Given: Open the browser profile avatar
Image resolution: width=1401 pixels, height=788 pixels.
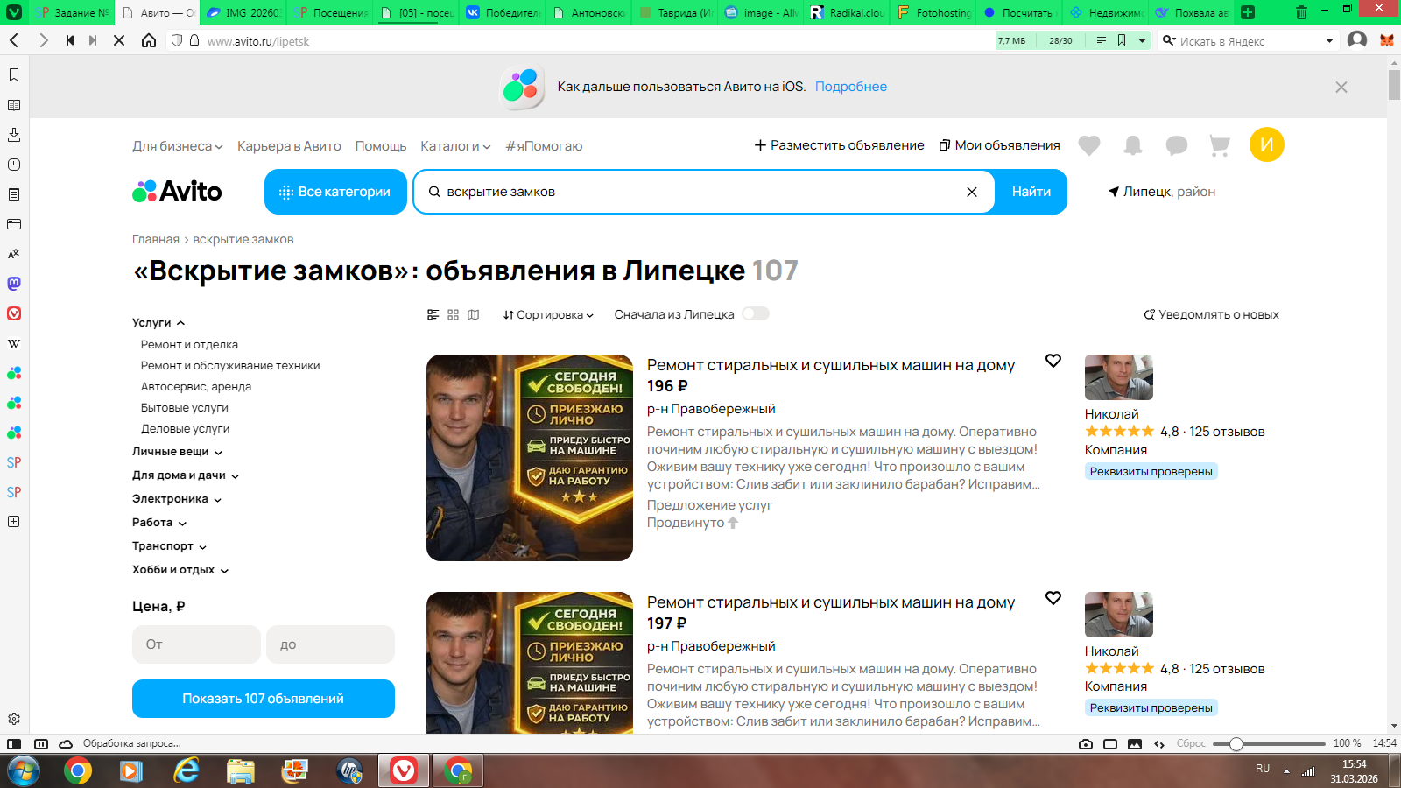Looking at the screenshot, I should click(1357, 40).
